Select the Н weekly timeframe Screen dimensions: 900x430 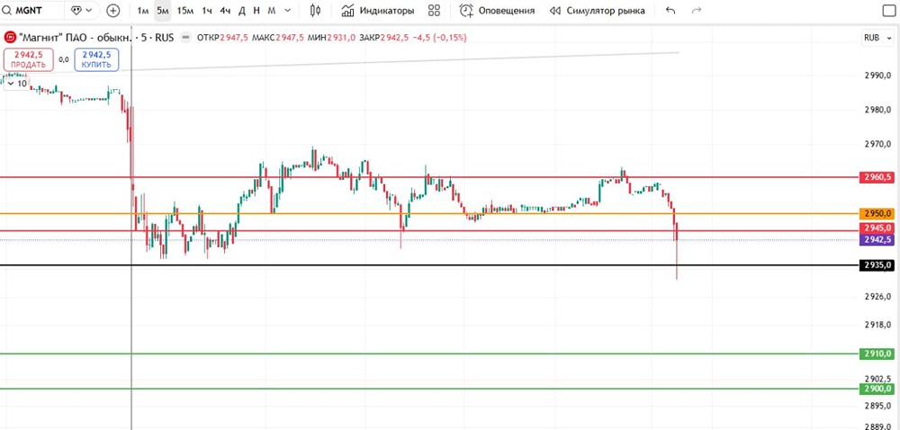coord(256,10)
